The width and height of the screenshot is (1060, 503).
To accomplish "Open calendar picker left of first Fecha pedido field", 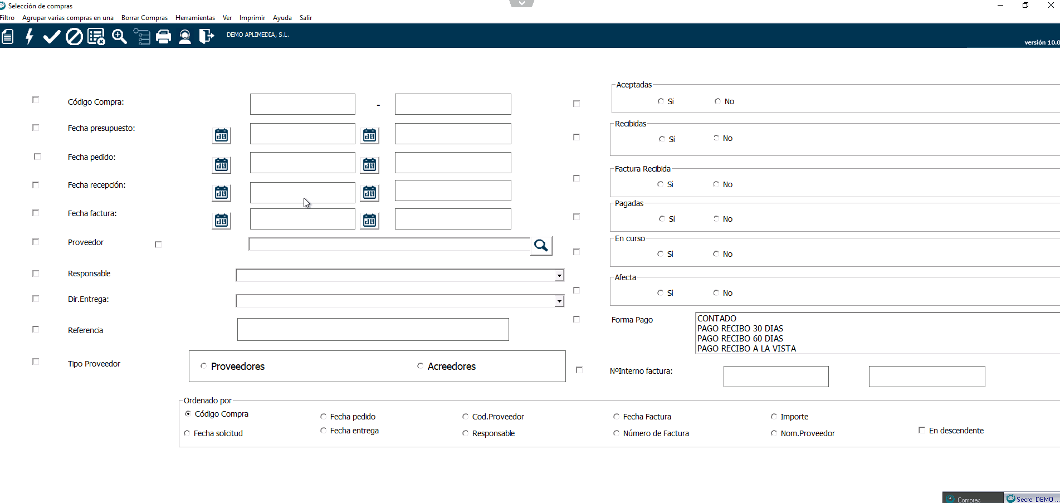I will [x=221, y=164].
